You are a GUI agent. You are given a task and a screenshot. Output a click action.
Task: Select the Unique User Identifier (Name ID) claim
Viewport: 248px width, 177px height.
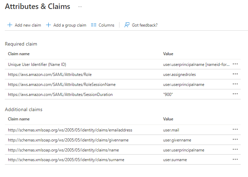[37, 65]
